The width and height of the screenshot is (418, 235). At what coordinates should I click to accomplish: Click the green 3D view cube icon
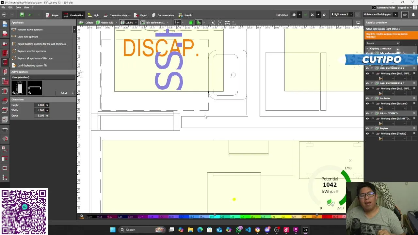[191, 23]
